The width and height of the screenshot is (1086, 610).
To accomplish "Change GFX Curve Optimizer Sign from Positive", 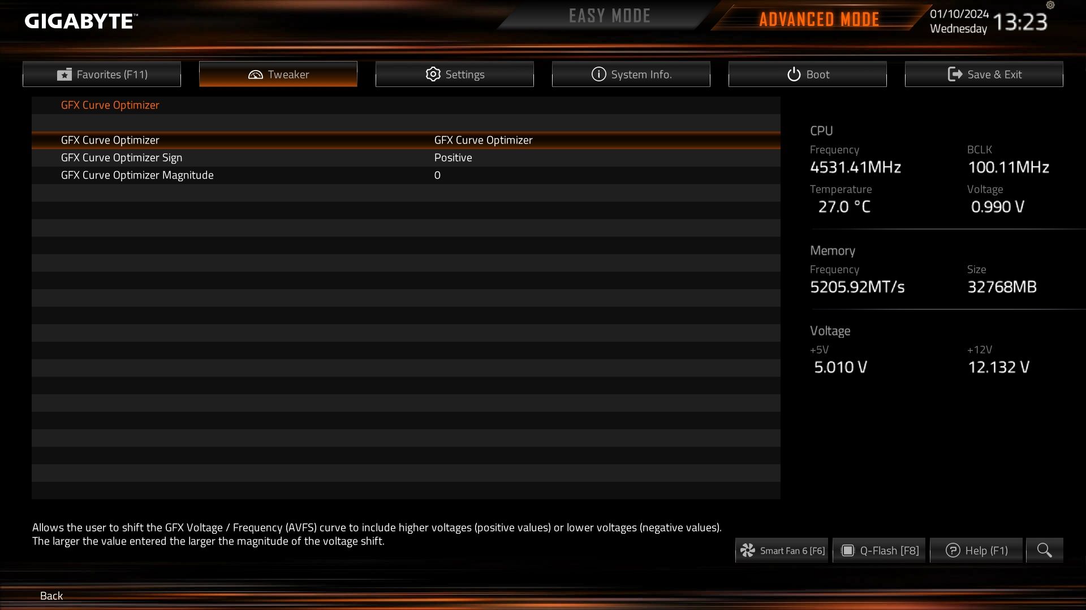I will pos(453,158).
